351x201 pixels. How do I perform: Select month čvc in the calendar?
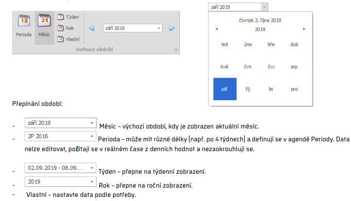click(x=271, y=67)
